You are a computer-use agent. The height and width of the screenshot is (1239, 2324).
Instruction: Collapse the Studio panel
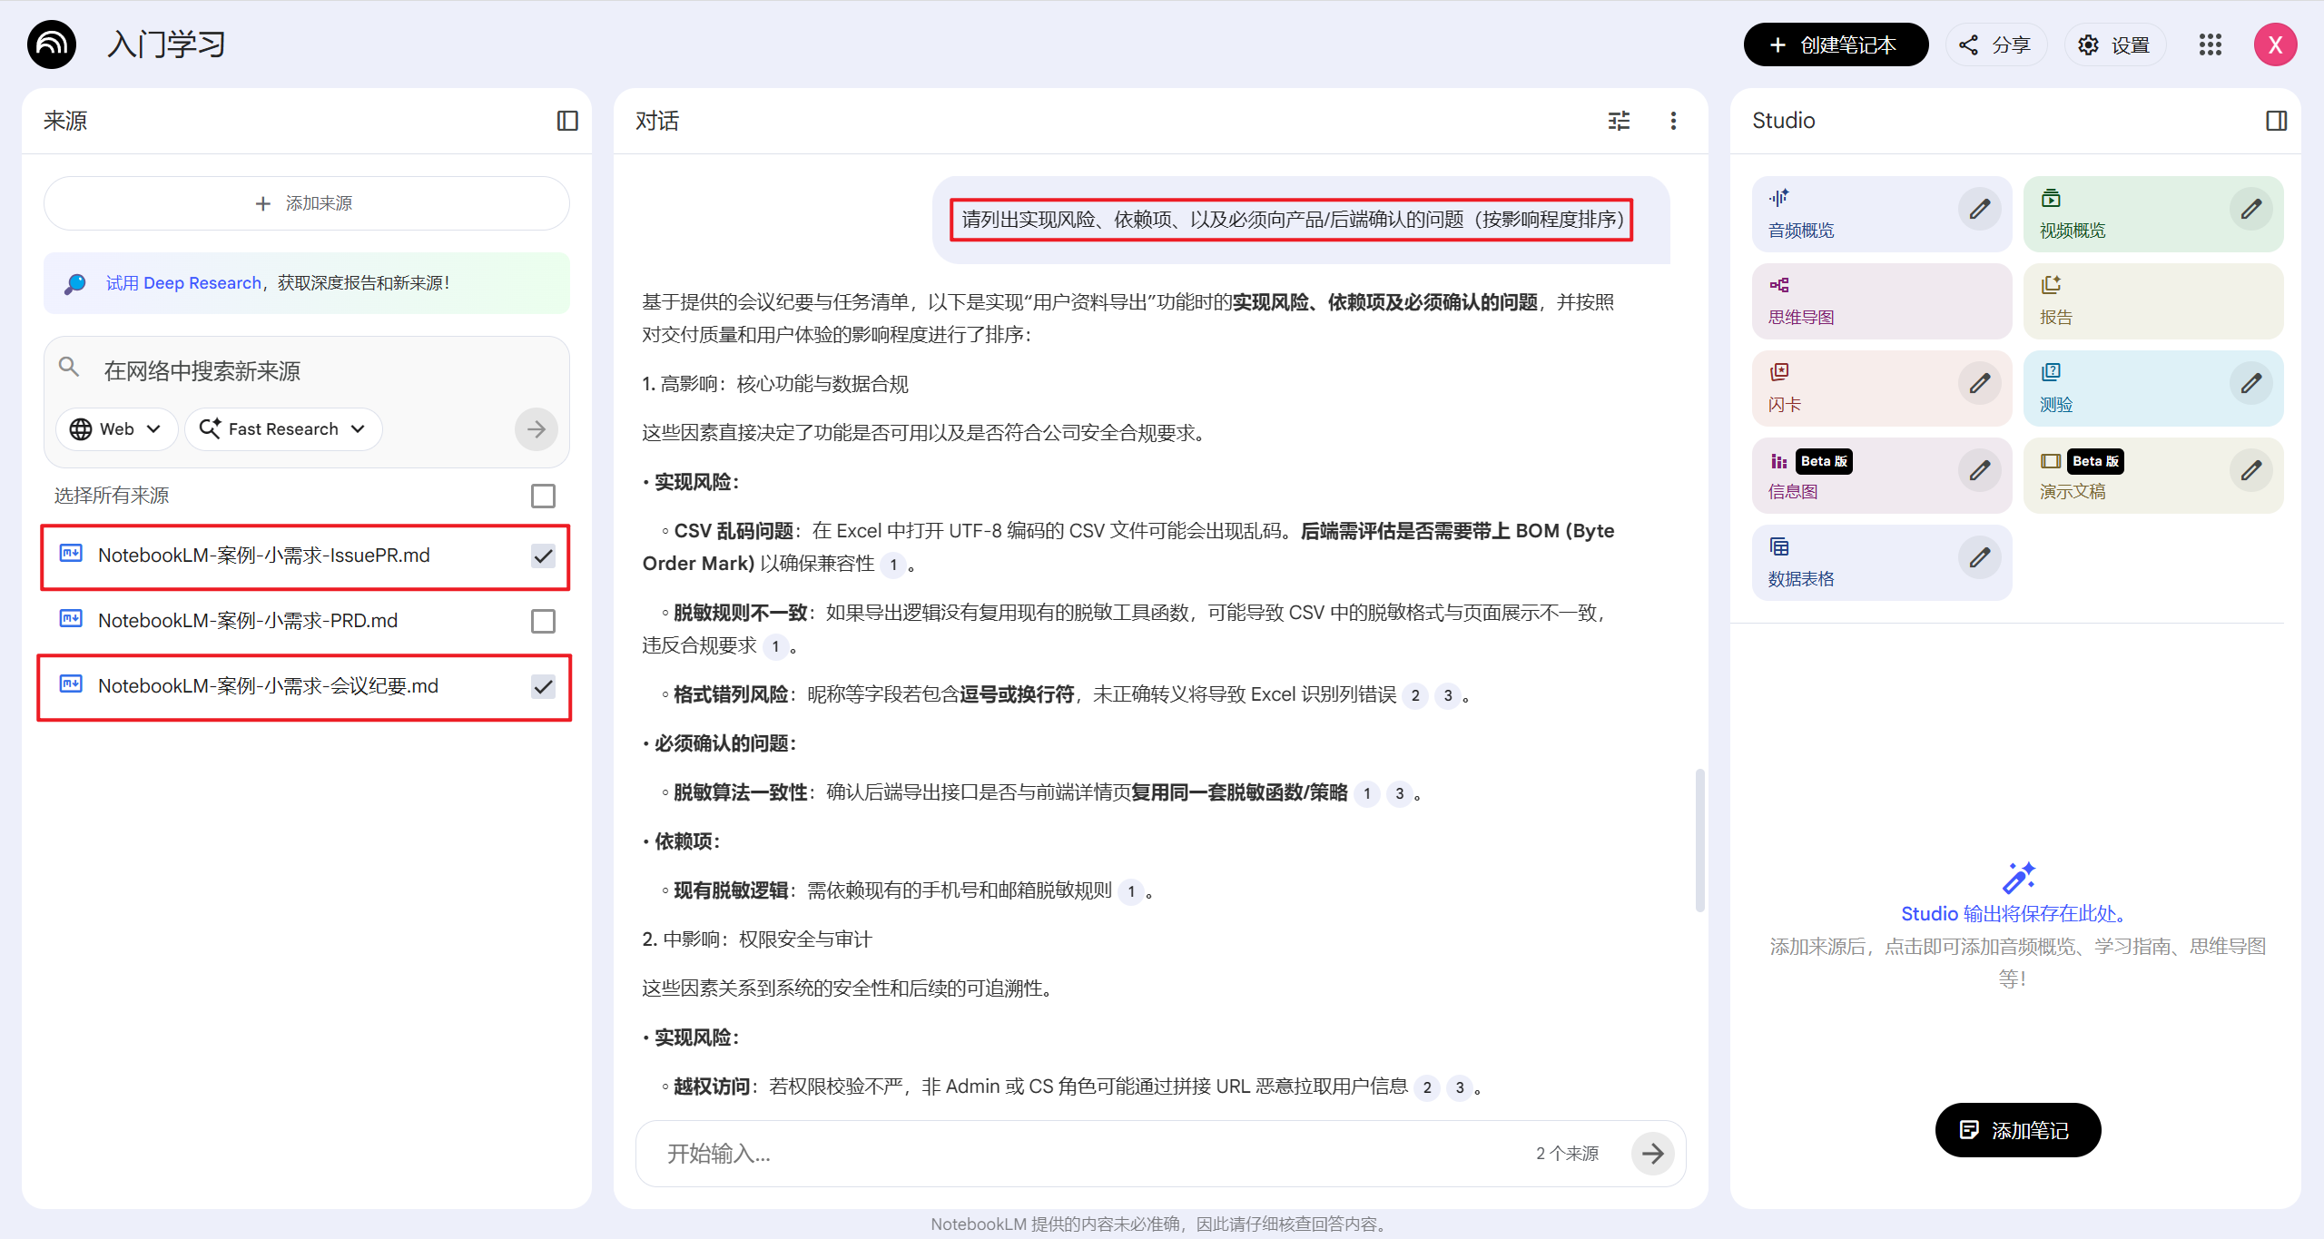[2276, 121]
